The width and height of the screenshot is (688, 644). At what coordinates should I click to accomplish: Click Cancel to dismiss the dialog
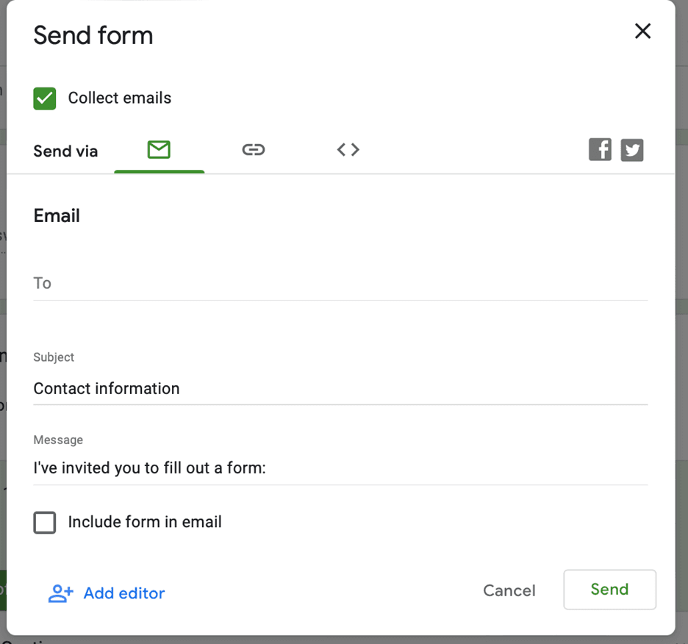[x=509, y=590]
